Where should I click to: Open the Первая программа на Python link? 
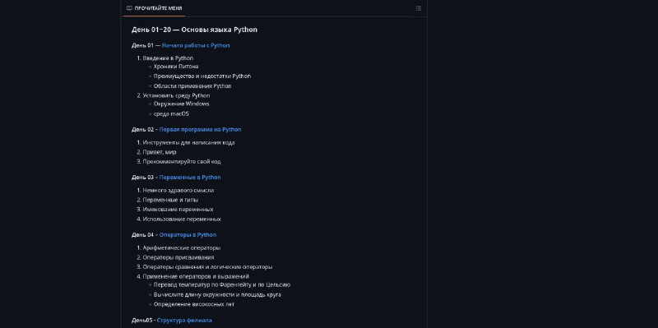(200, 130)
